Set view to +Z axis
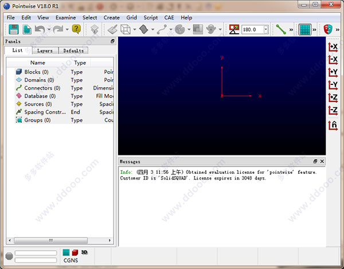The image size is (344, 269). pyautogui.click(x=333, y=98)
